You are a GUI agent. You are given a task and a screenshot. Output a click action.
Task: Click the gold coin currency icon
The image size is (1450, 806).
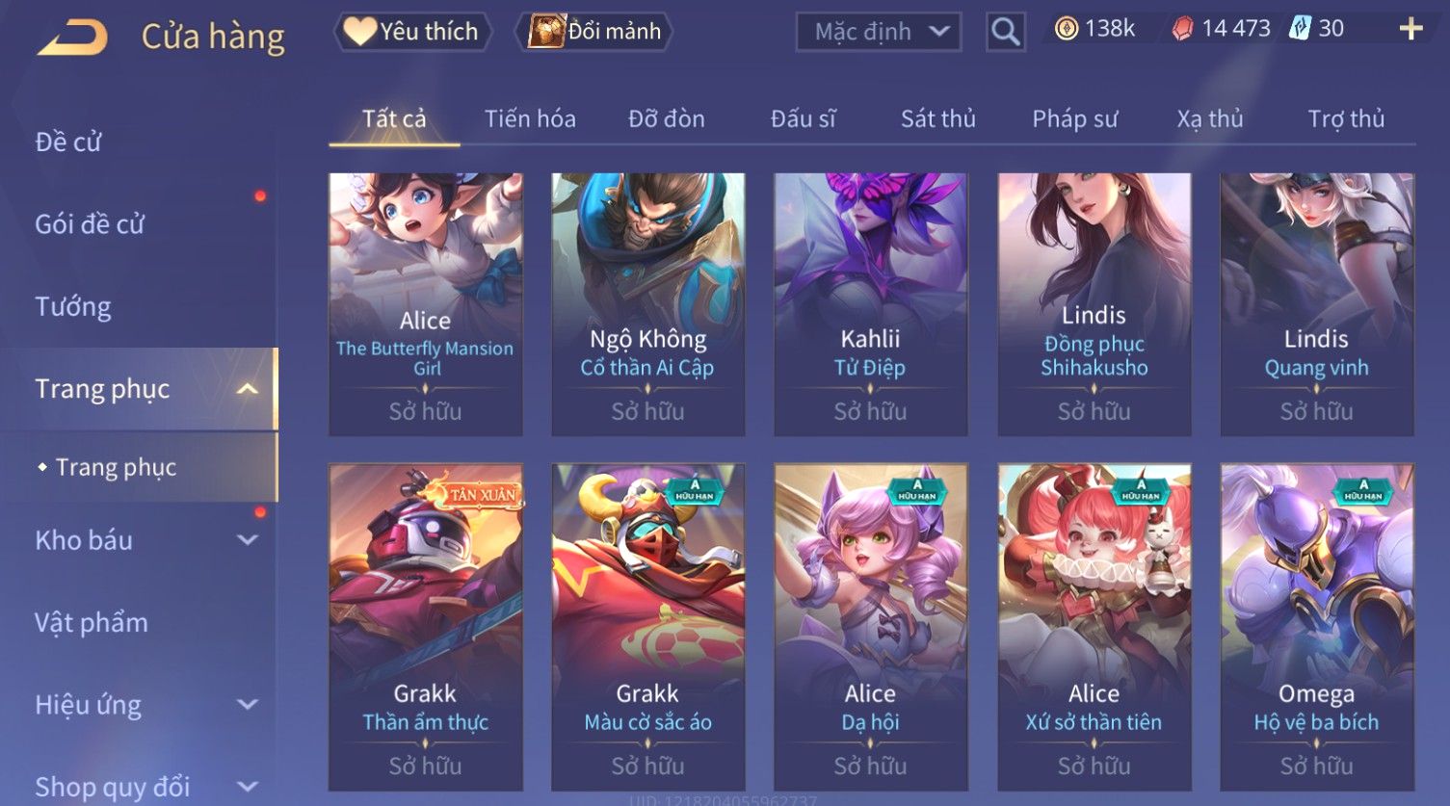(x=1066, y=29)
